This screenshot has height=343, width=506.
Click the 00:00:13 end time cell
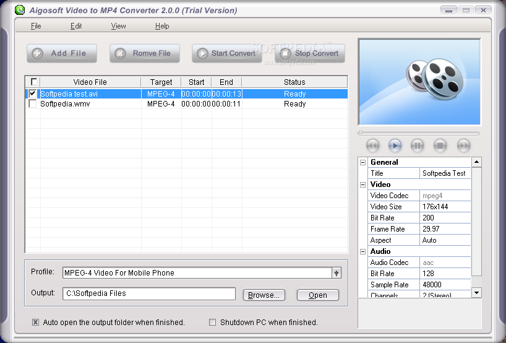coord(226,93)
